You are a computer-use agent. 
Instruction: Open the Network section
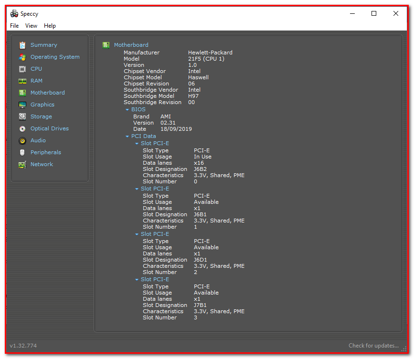(42, 164)
